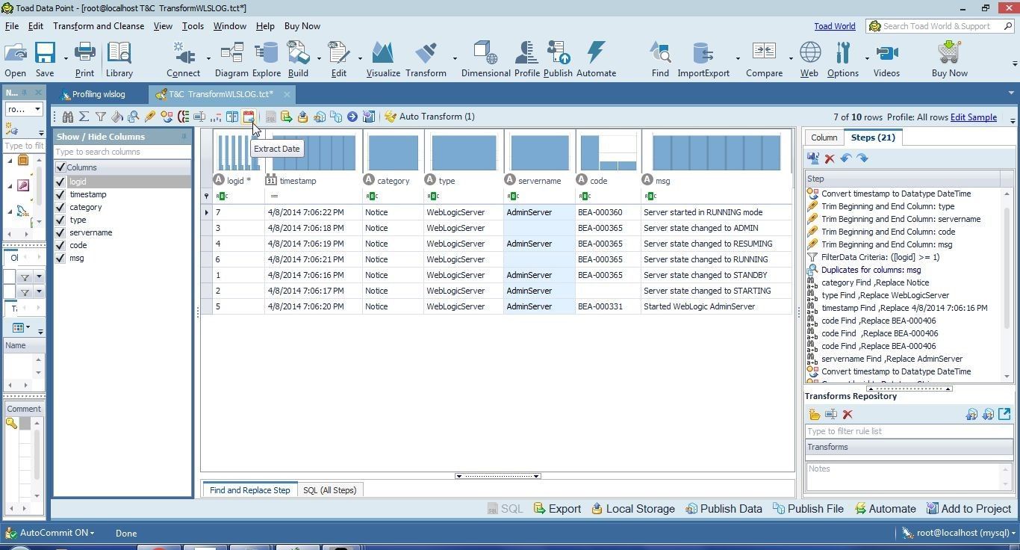Click the Type to filter rule list field
Screen dimensions: 1020x550
point(908,431)
